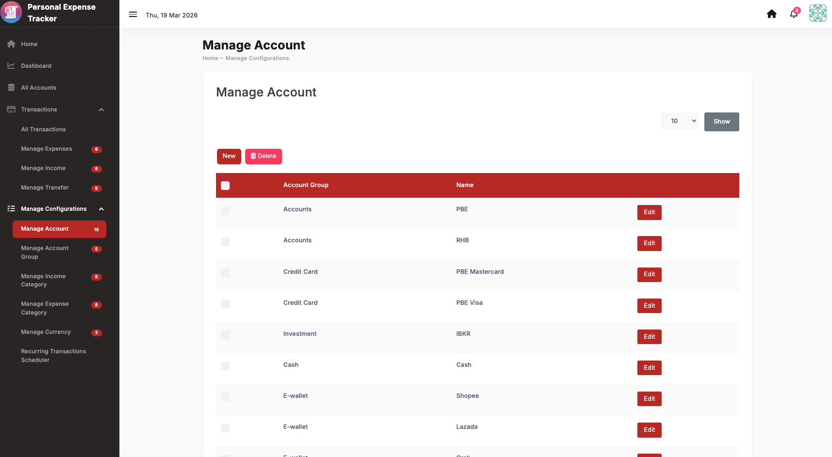This screenshot has width=832, height=457.
Task: Open Recurring Transactions Scheduler
Action: 53,356
